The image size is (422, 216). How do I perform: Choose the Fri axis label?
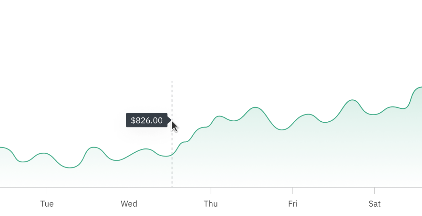click(x=293, y=204)
